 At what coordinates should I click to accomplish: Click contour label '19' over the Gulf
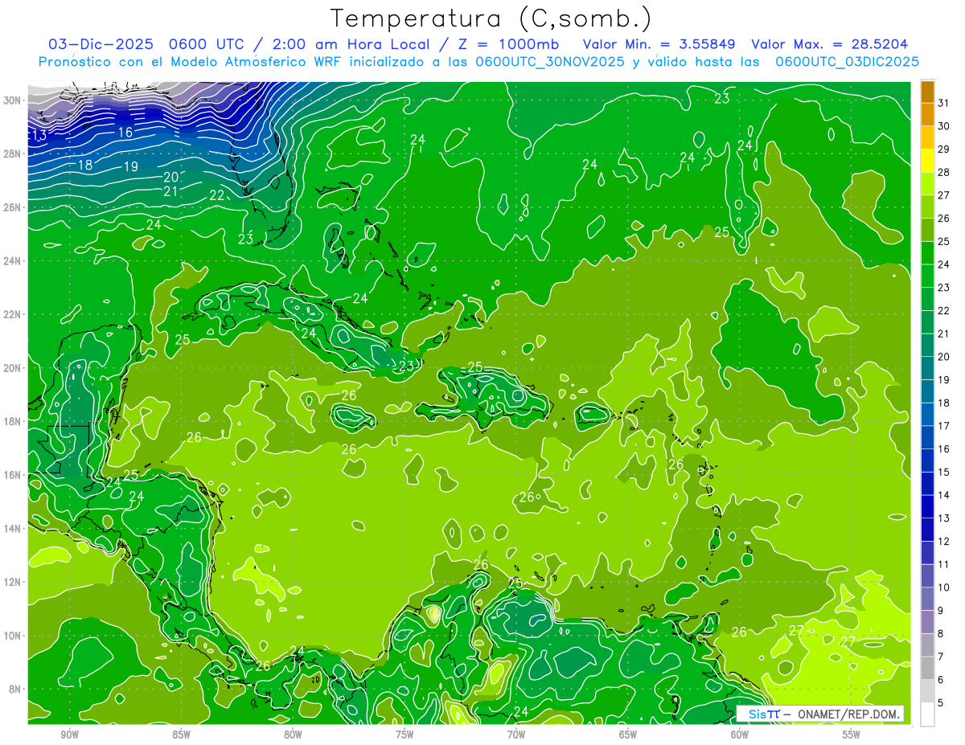[x=131, y=166]
